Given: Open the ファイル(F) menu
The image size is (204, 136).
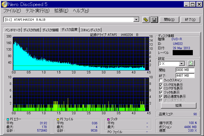Looking at the screenshot, I should (x=12, y=11).
